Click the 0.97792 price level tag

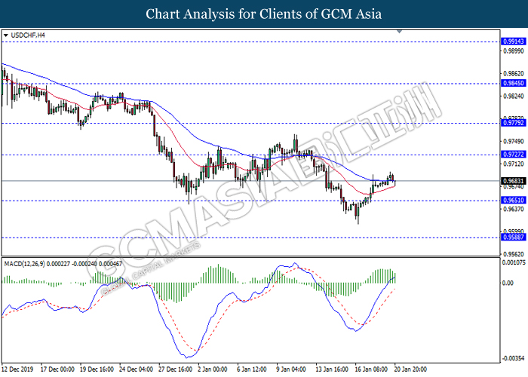(512, 122)
